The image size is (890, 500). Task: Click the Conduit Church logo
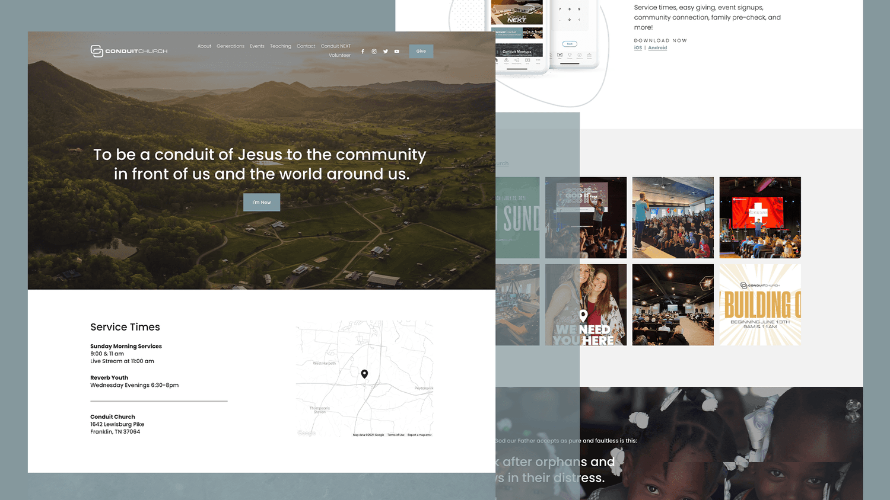129,51
